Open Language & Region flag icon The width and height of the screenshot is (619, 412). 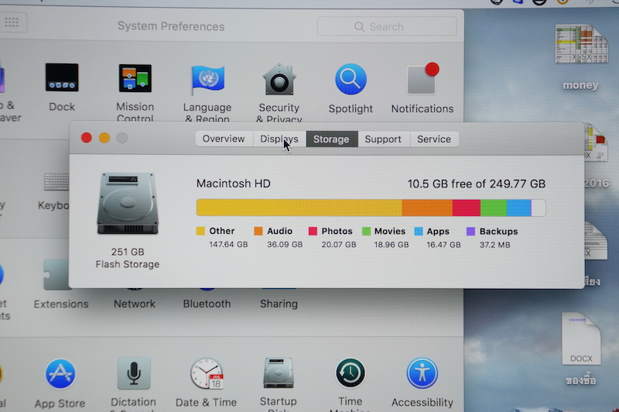tap(207, 80)
